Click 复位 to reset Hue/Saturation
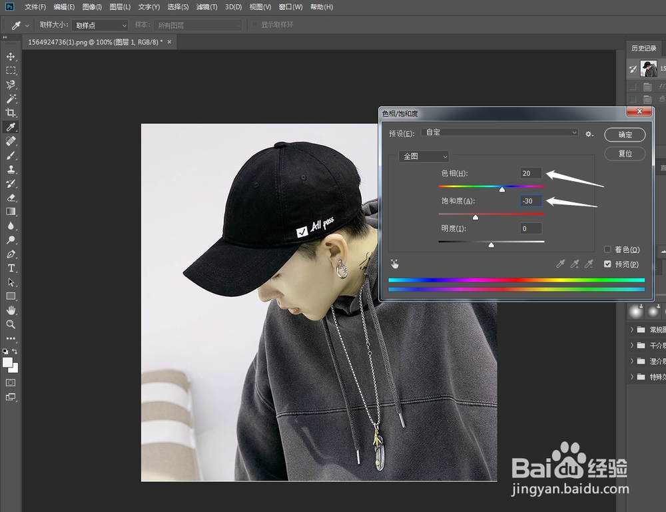The width and height of the screenshot is (666, 512). (x=625, y=153)
